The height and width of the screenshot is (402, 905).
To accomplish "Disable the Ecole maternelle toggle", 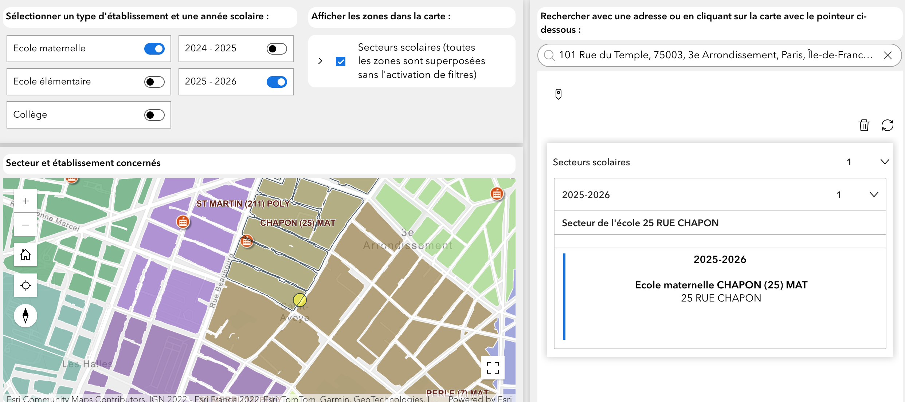I will (x=154, y=49).
